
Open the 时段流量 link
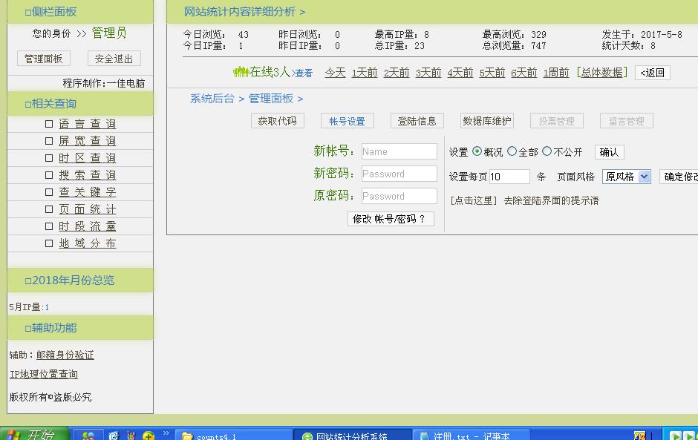tap(88, 226)
